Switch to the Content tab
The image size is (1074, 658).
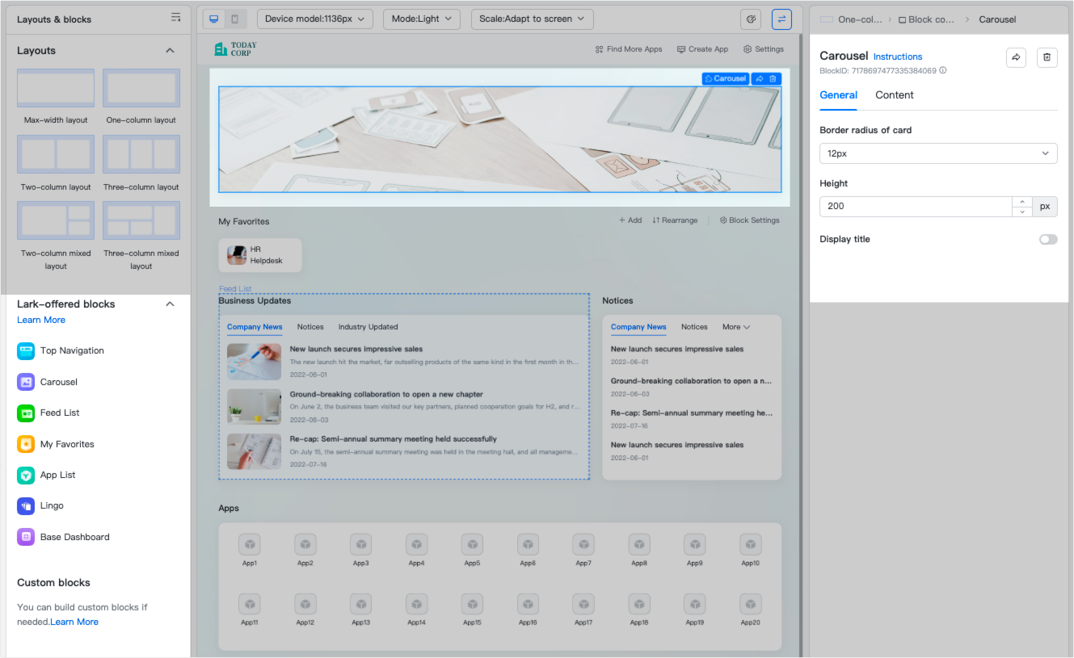click(x=895, y=95)
